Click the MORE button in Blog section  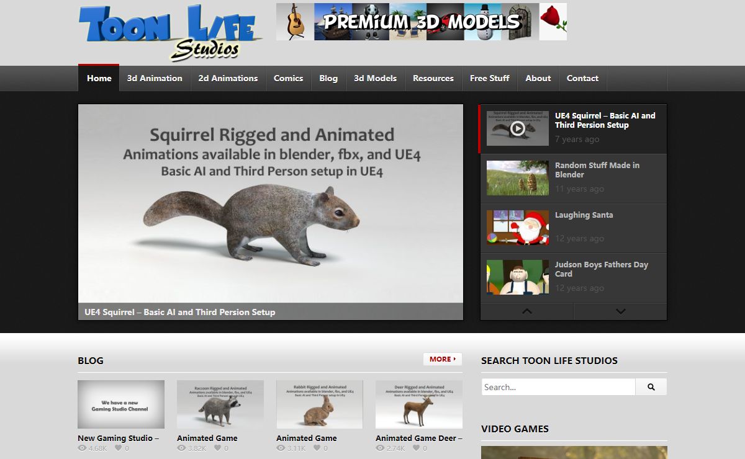click(x=443, y=359)
